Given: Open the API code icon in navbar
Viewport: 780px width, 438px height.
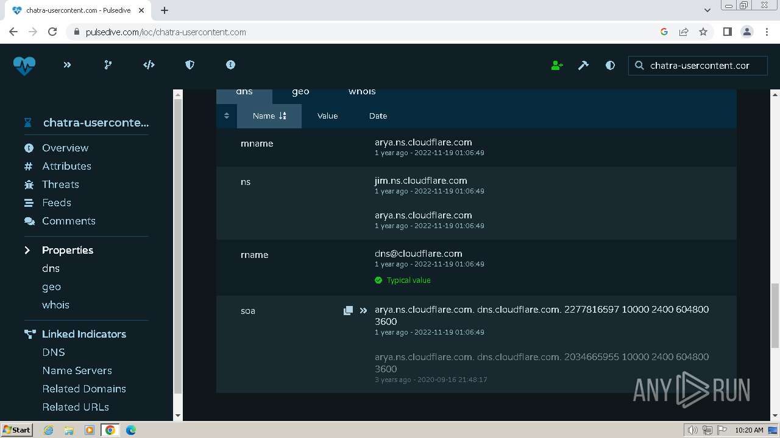Looking at the screenshot, I should pos(149,64).
